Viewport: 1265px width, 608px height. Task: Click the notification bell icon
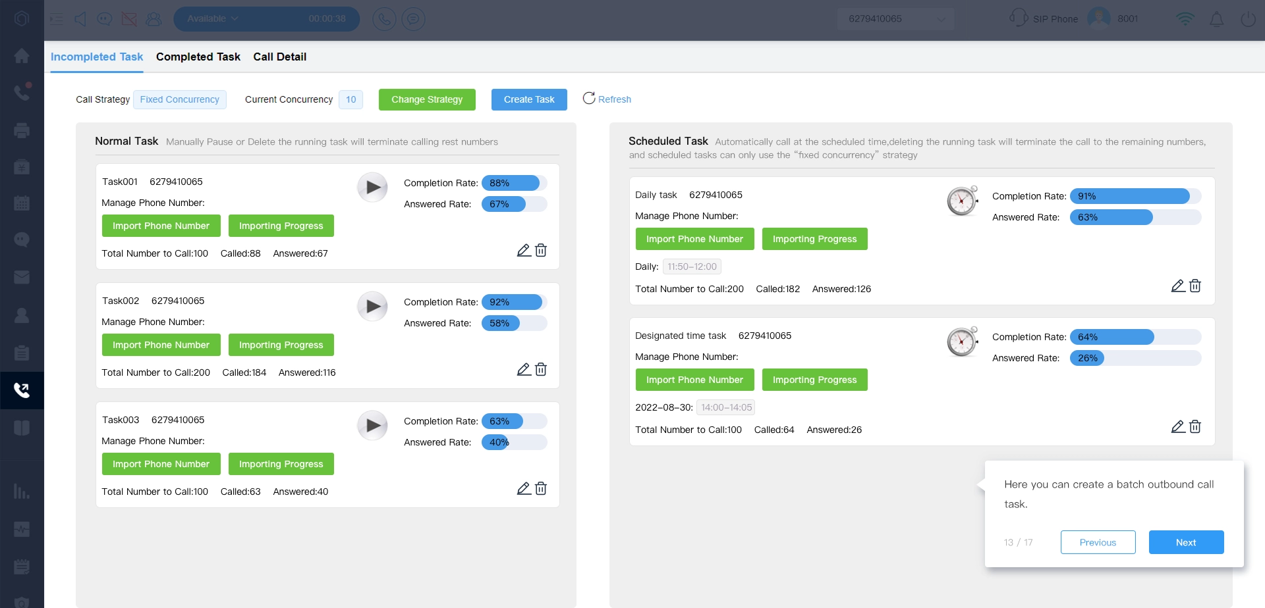click(x=1216, y=19)
